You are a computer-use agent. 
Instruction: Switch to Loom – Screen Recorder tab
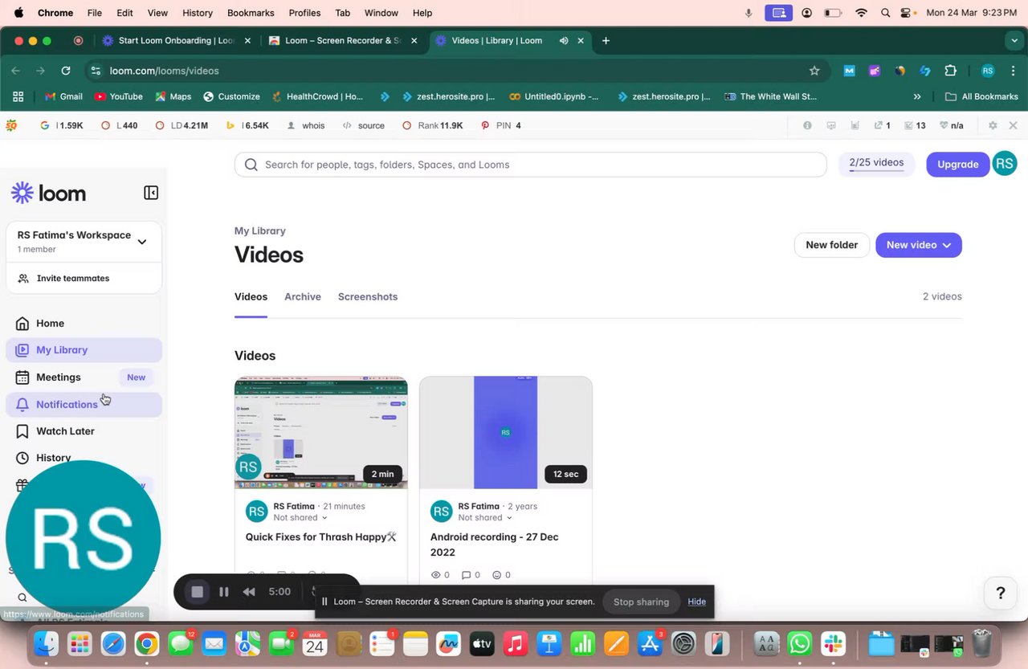[343, 40]
